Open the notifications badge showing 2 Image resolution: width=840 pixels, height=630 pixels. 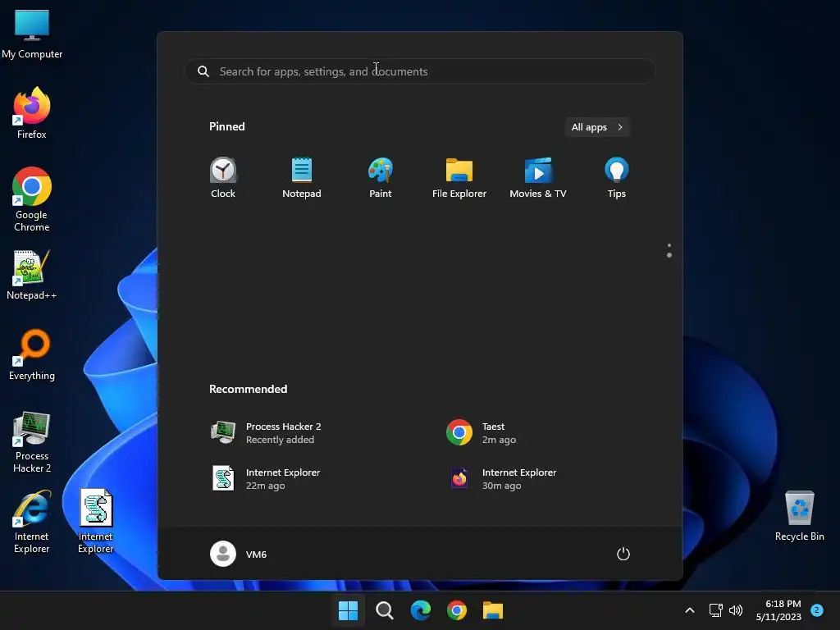coord(817,609)
